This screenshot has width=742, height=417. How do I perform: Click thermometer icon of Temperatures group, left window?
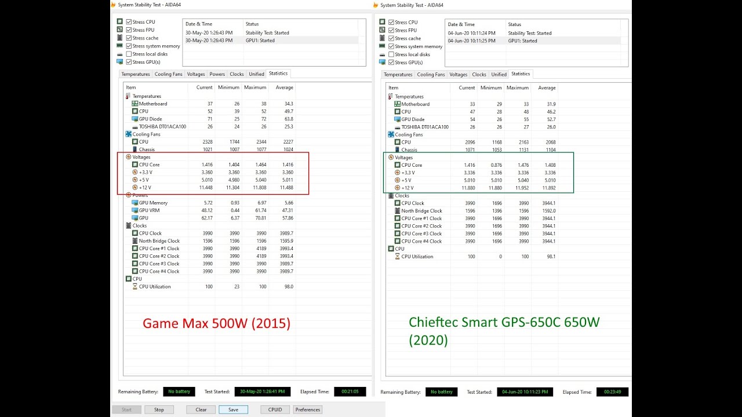pyautogui.click(x=128, y=96)
